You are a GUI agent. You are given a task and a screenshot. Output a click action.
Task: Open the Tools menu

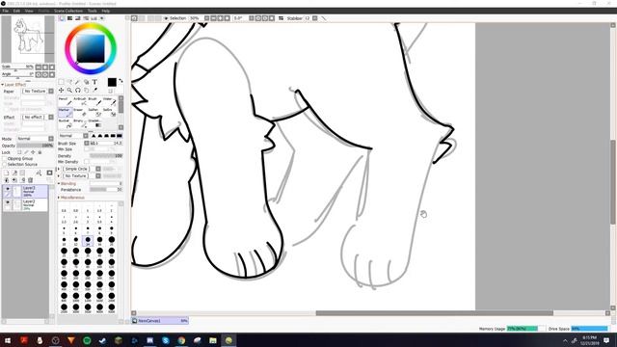point(93,11)
